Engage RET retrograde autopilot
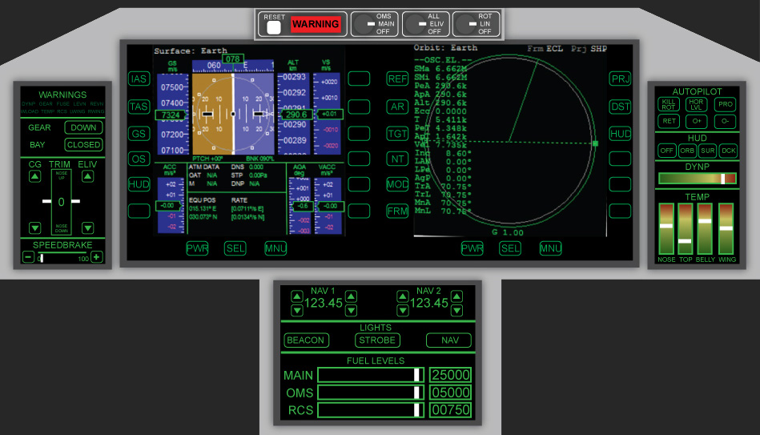The height and width of the screenshot is (435, 760). 669,121
